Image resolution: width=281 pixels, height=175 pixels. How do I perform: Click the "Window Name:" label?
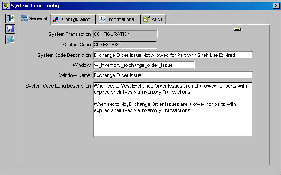75,75
